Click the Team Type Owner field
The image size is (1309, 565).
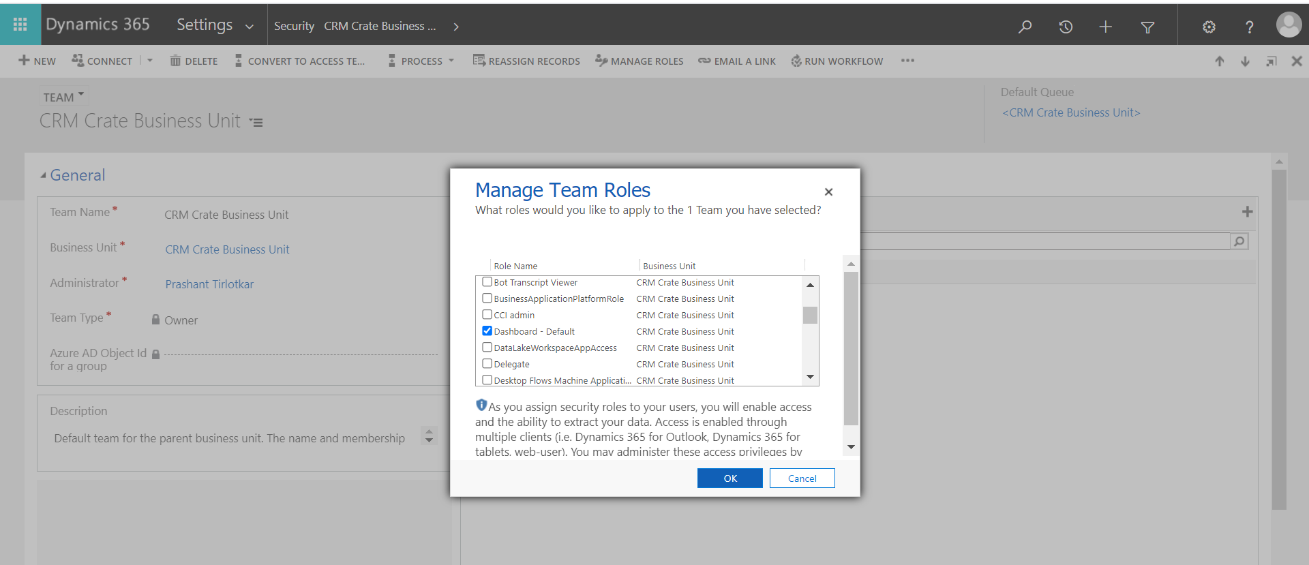(180, 320)
